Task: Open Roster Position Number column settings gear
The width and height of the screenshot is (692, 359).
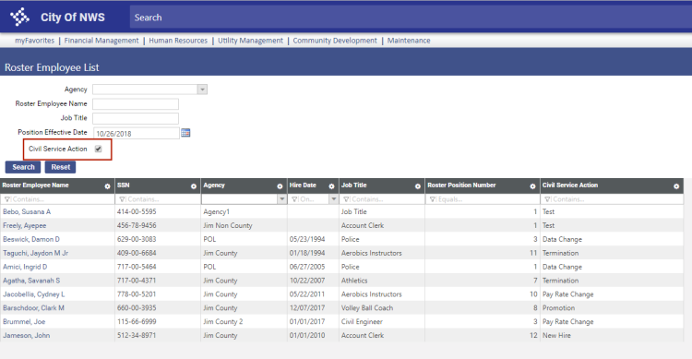Action: (532, 186)
